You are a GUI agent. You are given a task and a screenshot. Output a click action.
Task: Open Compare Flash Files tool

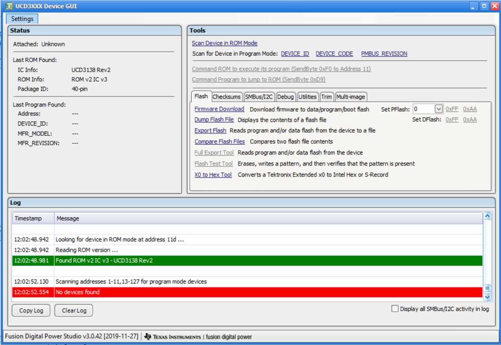pos(220,142)
